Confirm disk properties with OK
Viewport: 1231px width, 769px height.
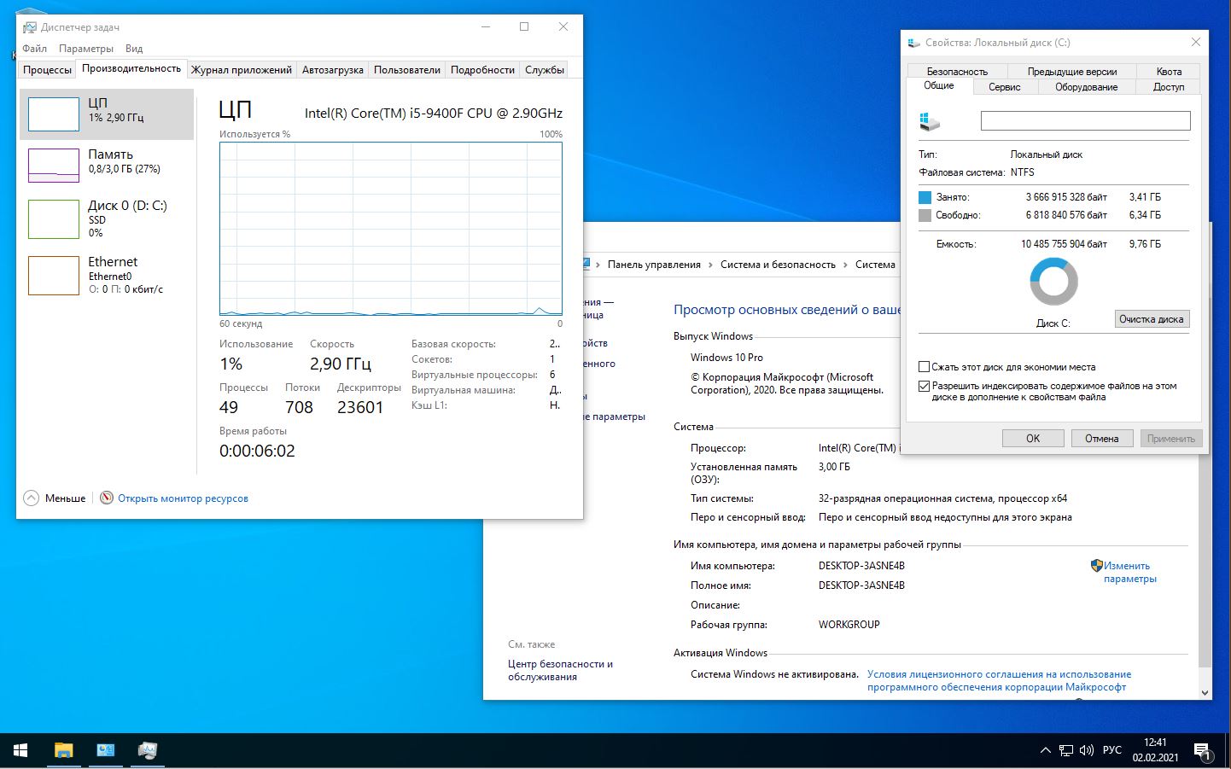1033,439
